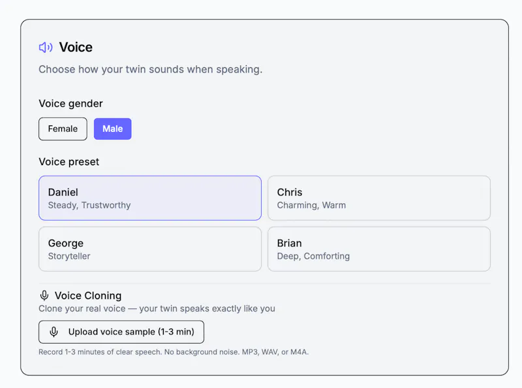Choose the Daniel voice preset
522x388 pixels.
(150, 198)
